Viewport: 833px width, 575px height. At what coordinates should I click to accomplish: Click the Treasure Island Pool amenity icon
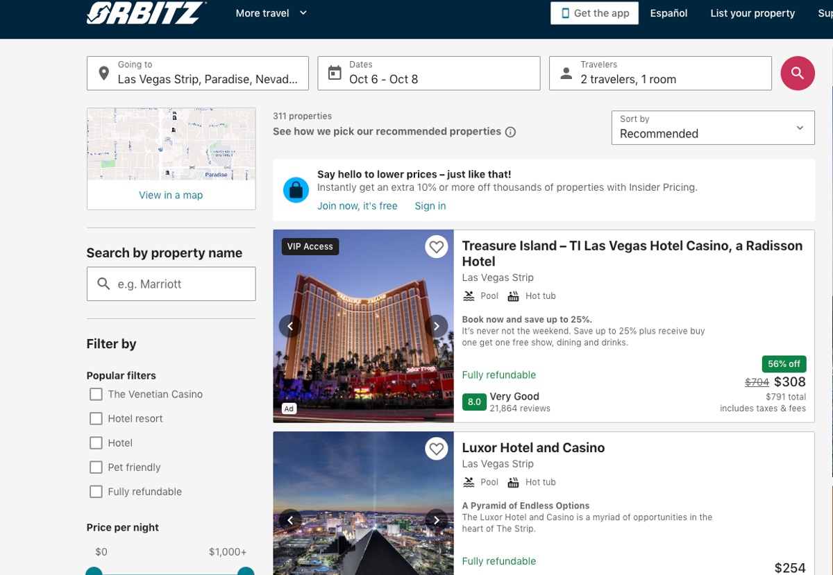[469, 296]
